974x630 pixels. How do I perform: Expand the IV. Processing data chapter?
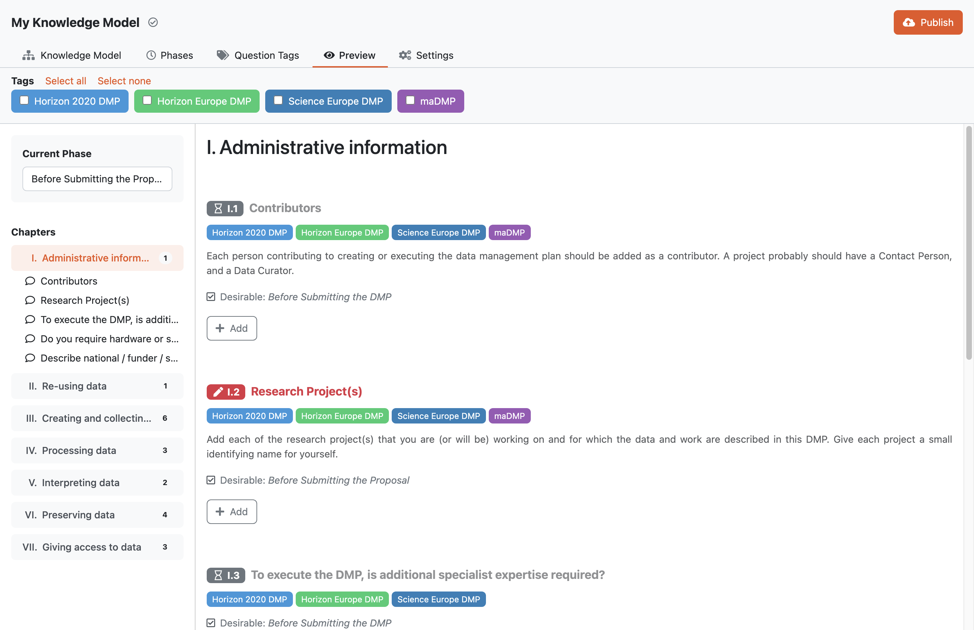click(x=97, y=450)
